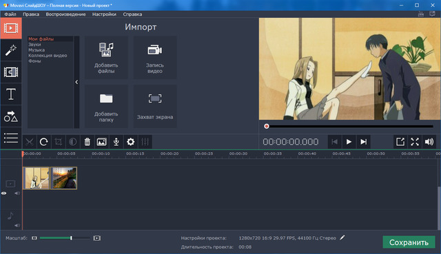This screenshot has height=254, width=441.
Task: Open color adjustments tool
Action: click(73, 142)
